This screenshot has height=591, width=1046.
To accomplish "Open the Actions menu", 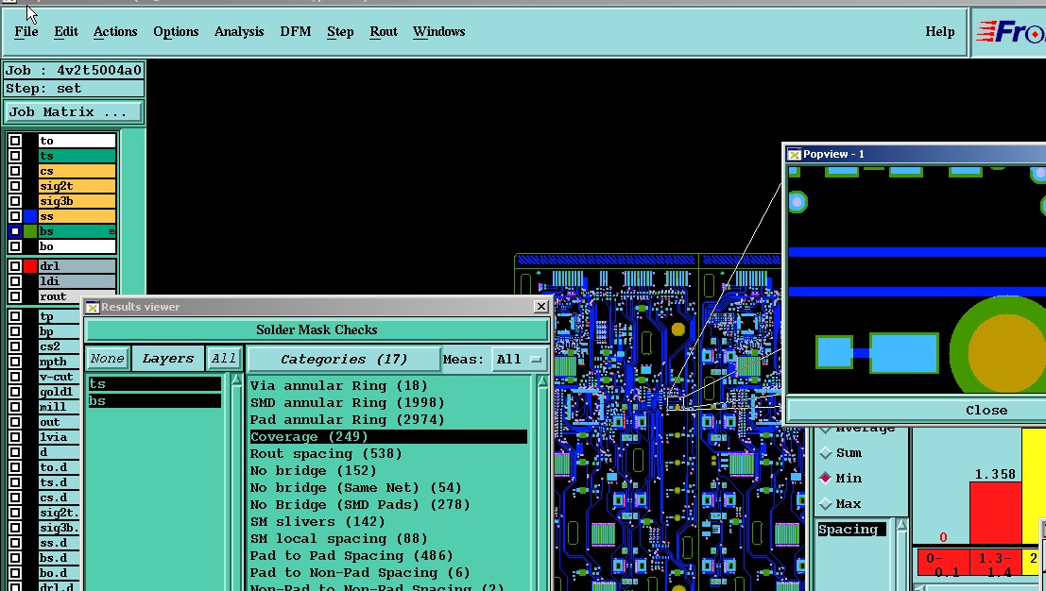I will (114, 31).
